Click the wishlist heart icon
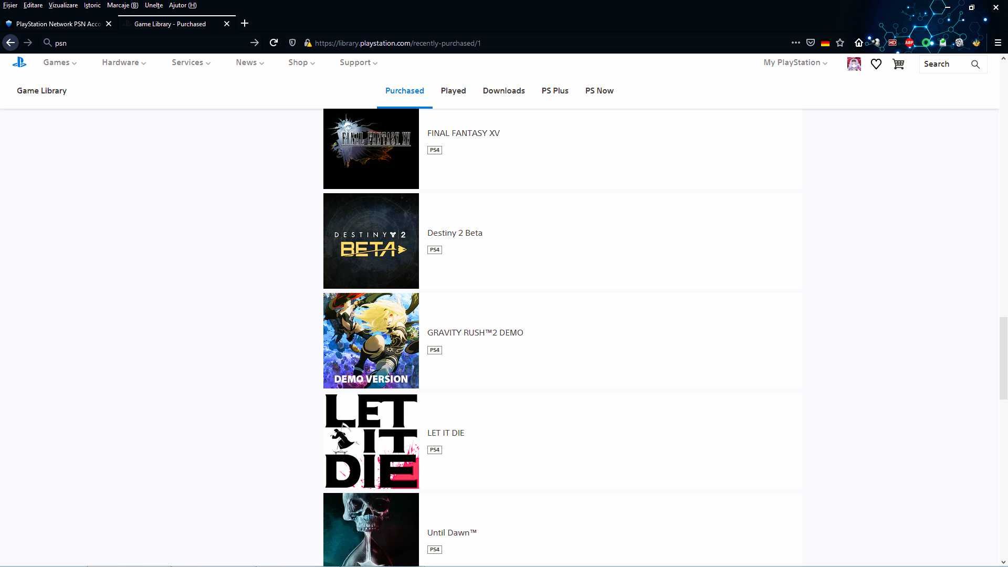 876,64
